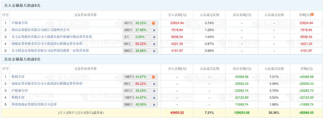
Task: Click the blue arrow next to 3次 0.00%
Action: 154,37
